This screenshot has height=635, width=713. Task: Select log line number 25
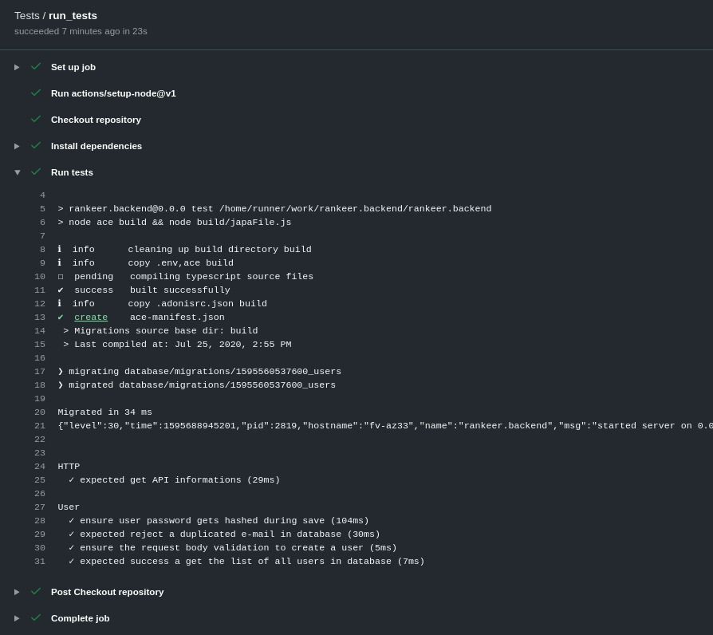40,480
